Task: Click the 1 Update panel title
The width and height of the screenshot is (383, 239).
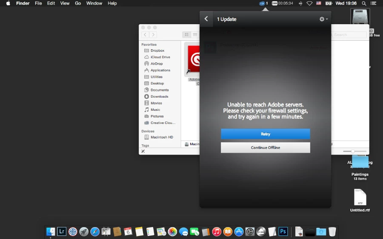Action: coord(227,19)
